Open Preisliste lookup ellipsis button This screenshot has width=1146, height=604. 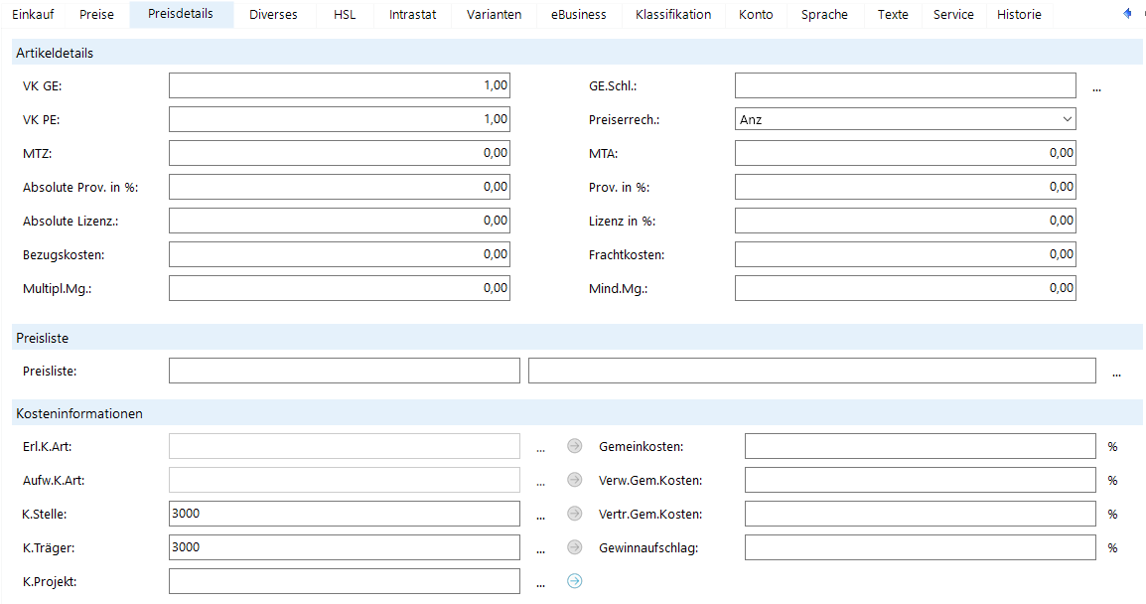[x=1117, y=373]
